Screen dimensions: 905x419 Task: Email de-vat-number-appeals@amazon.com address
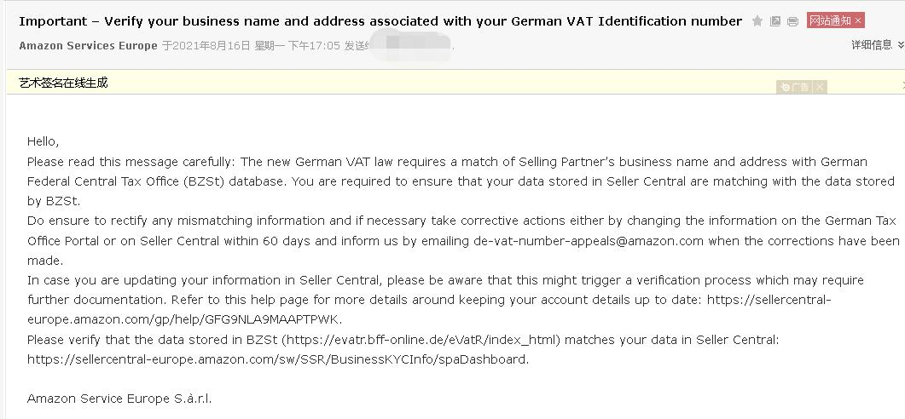pyautogui.click(x=589, y=241)
